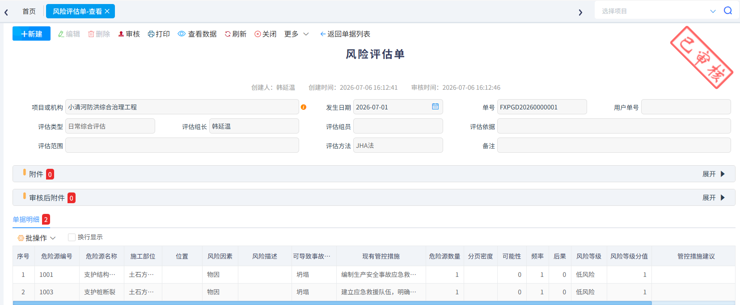Click the horizontal table scrollbar

click(x=332, y=303)
